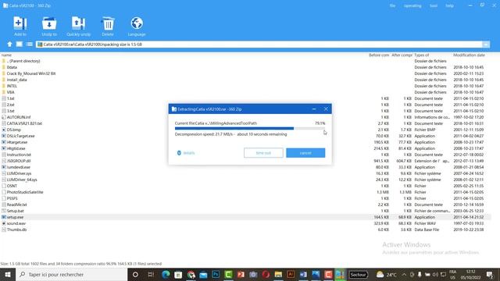Switch to list view mode icon
Viewport: 500px width, 281px height.
pos(30,44)
